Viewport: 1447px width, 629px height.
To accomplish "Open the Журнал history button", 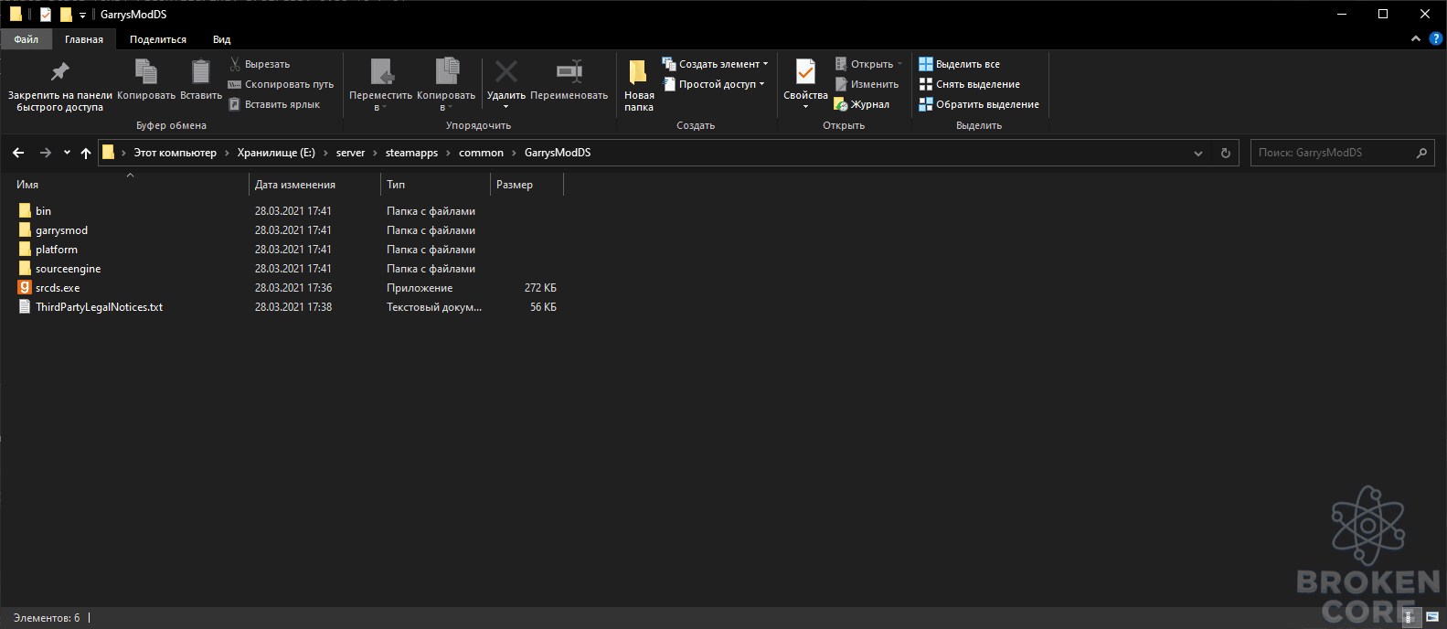I will coord(862,104).
